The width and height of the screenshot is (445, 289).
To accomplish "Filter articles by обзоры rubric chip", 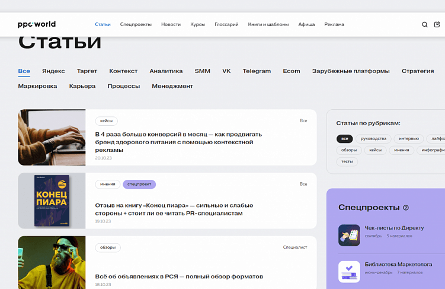I will (x=349, y=150).
